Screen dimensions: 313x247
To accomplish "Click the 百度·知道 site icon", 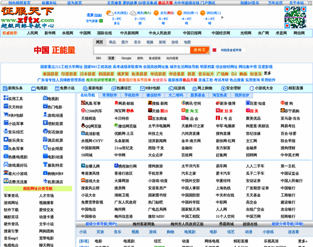I will 248,103.
